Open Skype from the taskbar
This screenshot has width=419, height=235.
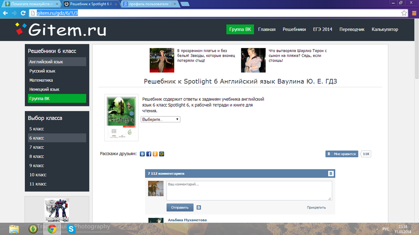click(71, 229)
